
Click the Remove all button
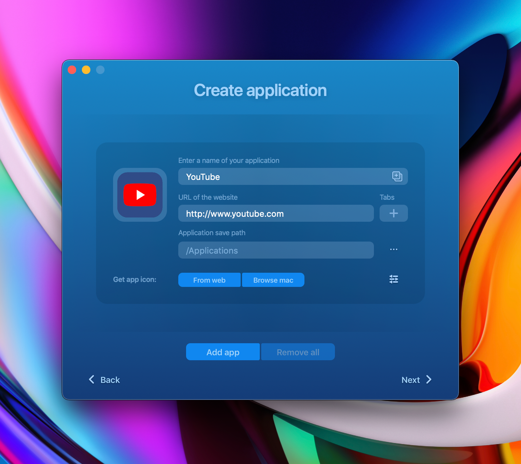pos(298,352)
